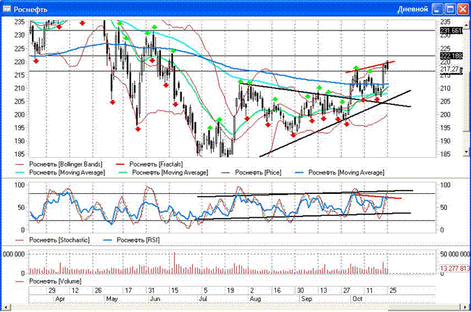Select the Bollinger Bands legend entry
471x312 pixels.
pos(59,164)
